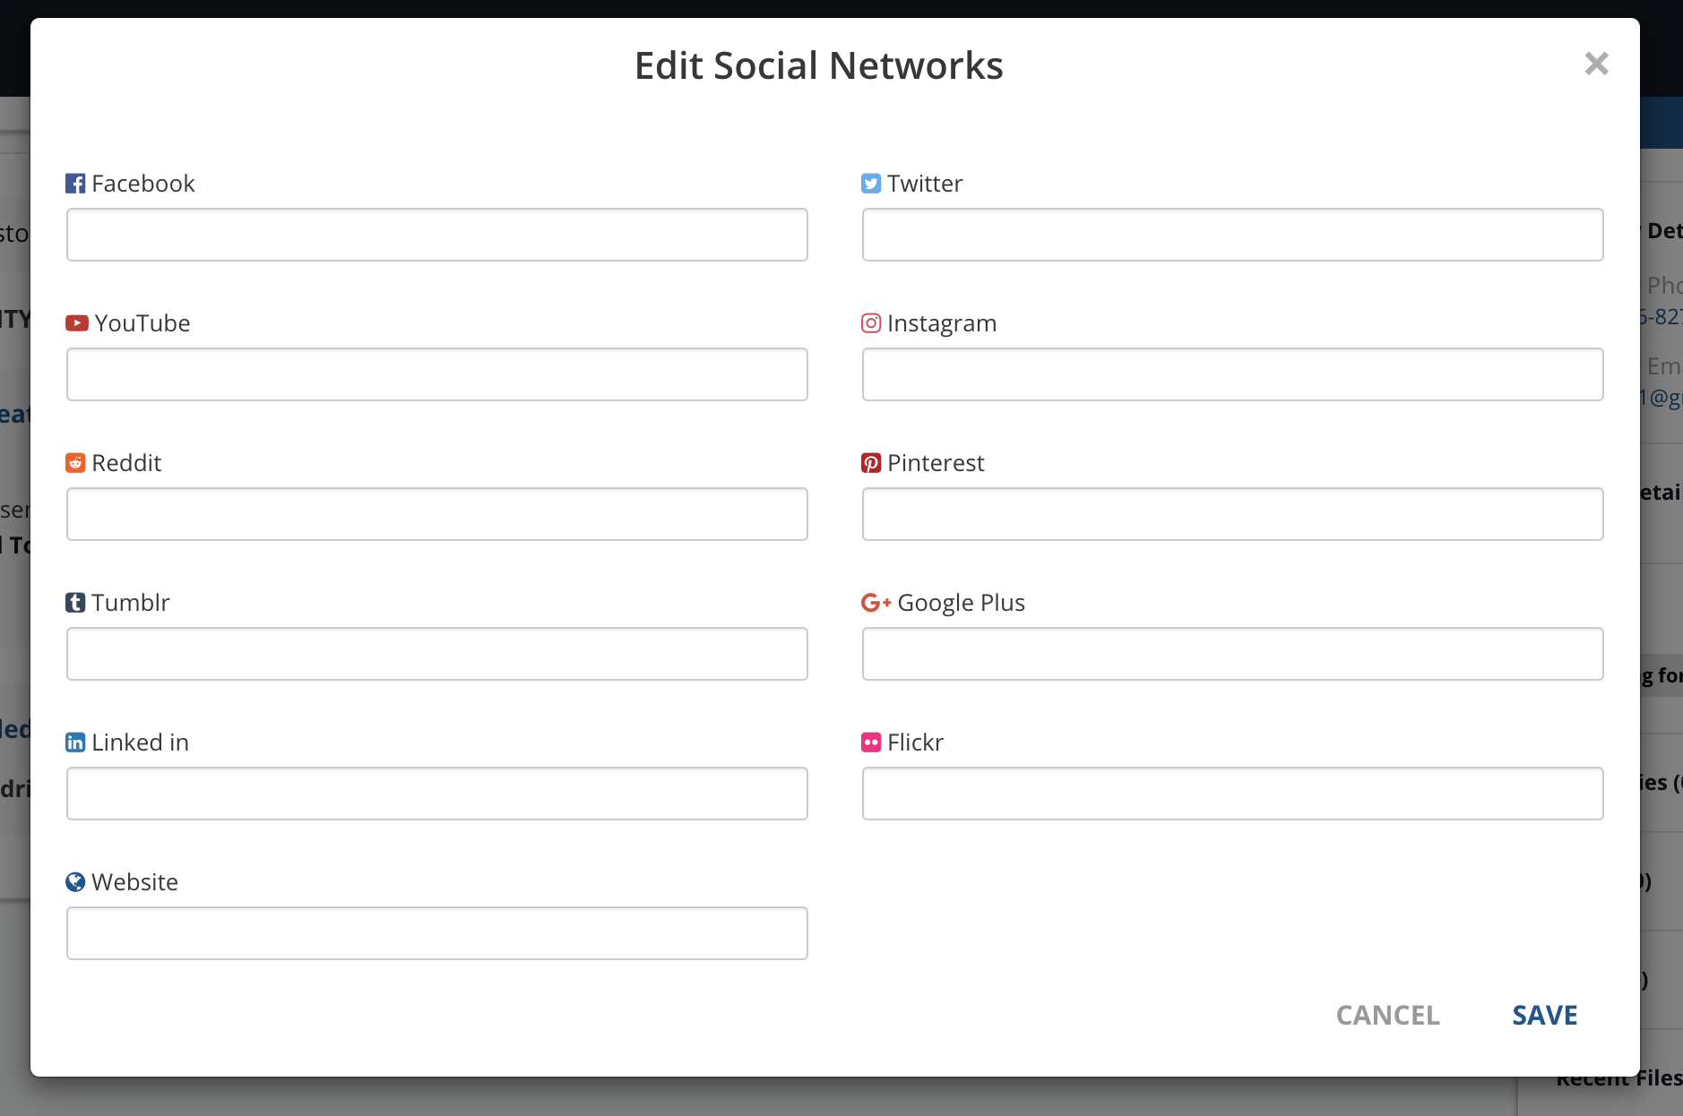Image resolution: width=1683 pixels, height=1116 pixels.
Task: Click the YouTube label text
Action: (x=142, y=323)
